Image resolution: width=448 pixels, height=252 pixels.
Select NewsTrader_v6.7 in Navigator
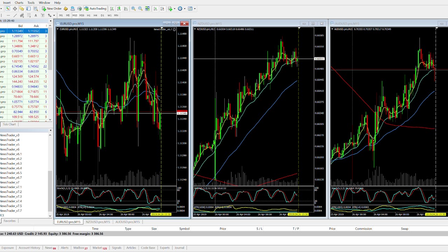(11, 177)
